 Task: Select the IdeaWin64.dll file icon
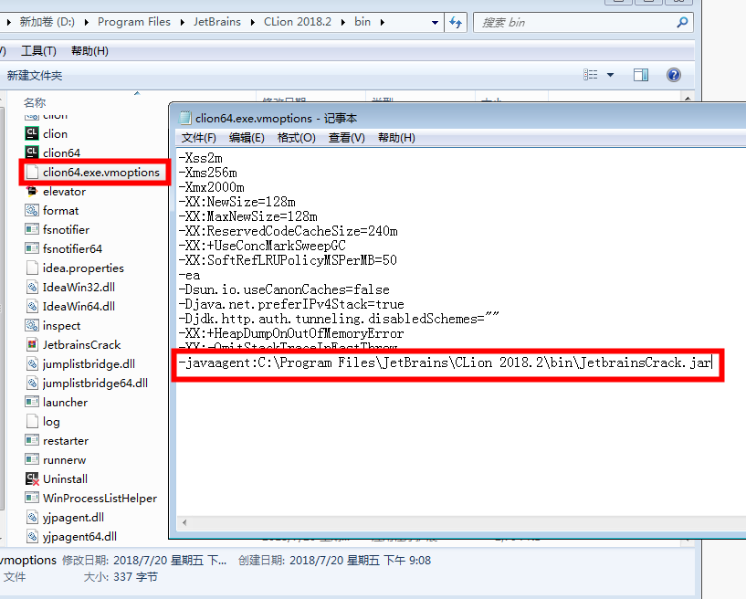(x=32, y=306)
